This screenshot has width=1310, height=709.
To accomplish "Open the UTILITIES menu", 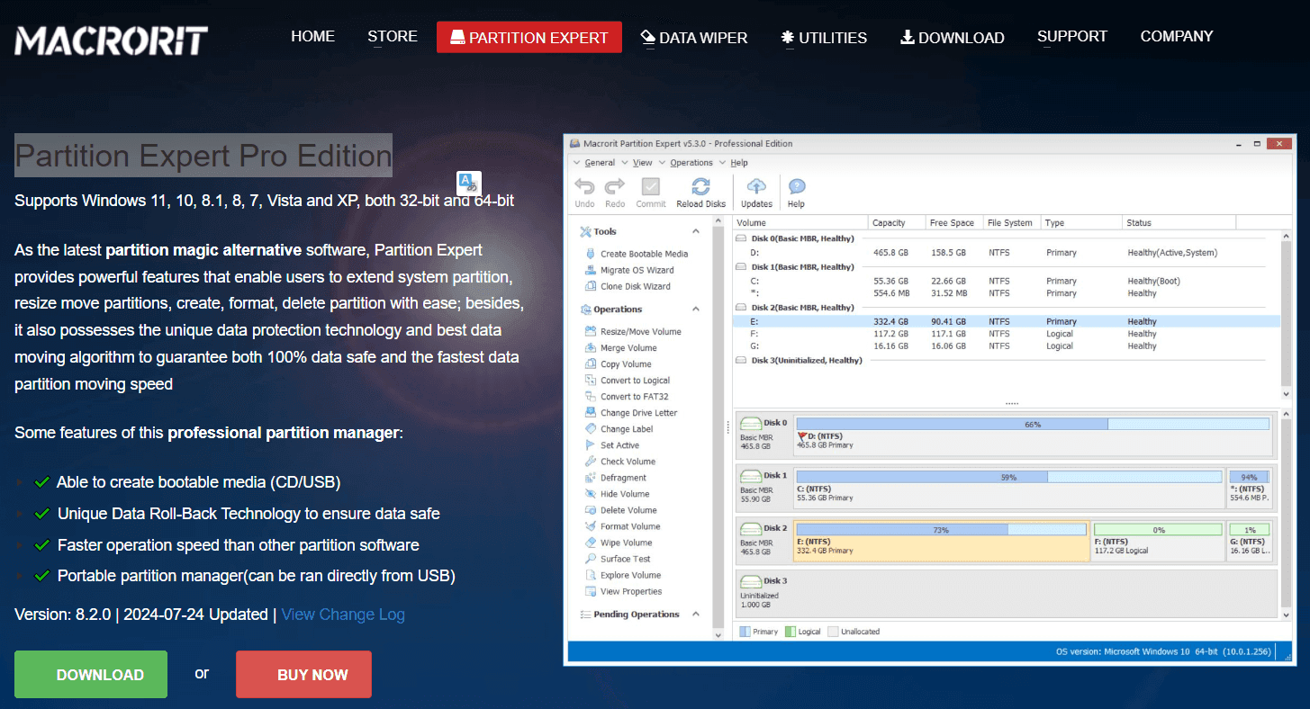I will pyautogui.click(x=824, y=38).
